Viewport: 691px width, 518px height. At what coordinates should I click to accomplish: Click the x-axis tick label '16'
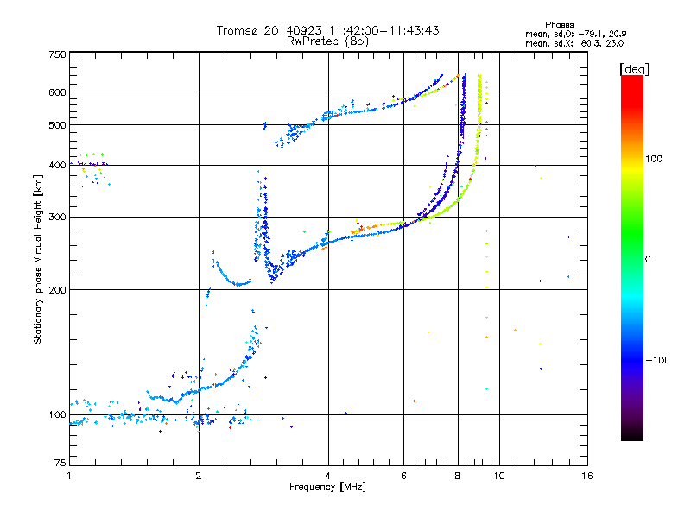tap(587, 476)
